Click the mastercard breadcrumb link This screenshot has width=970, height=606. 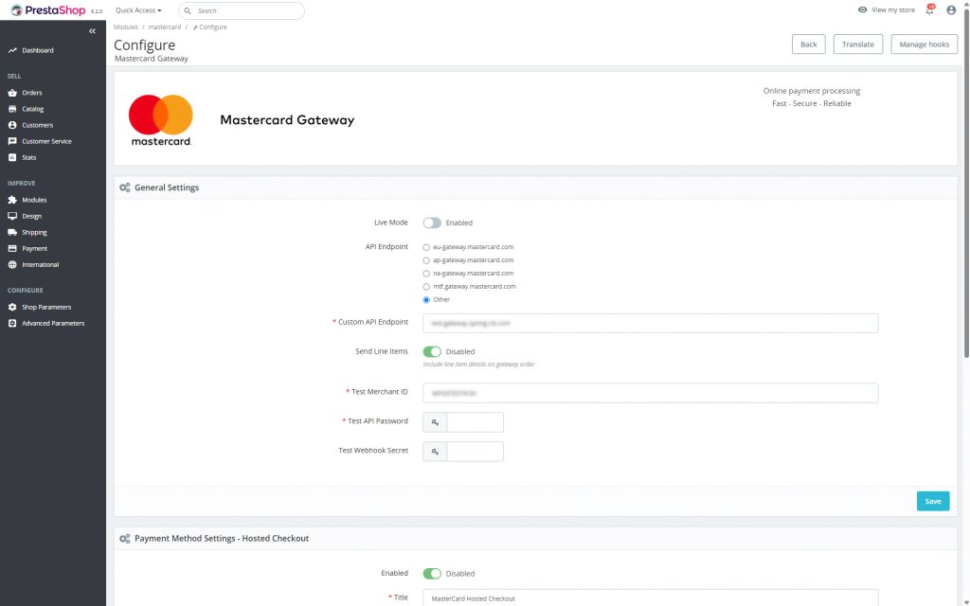coord(165,27)
